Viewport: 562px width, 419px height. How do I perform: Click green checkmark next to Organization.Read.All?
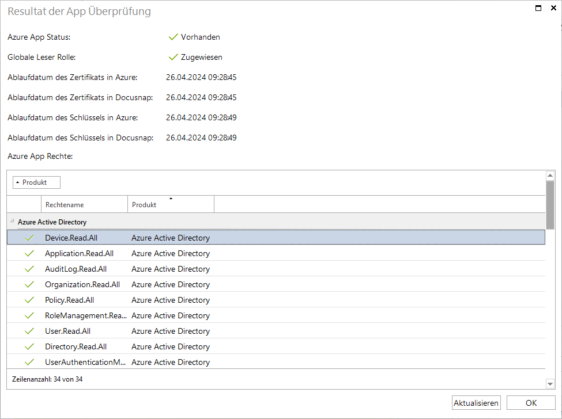[29, 284]
